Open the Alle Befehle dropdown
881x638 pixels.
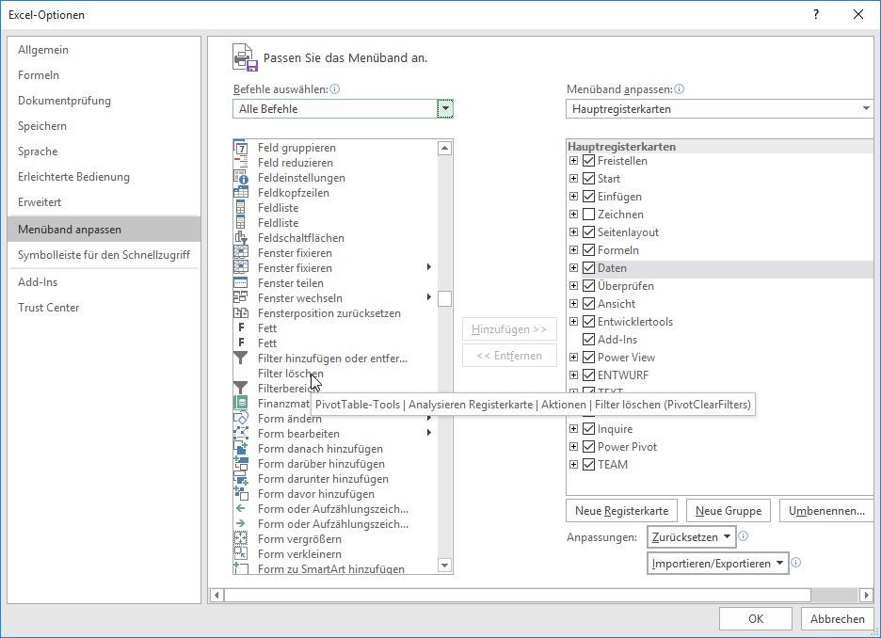(x=445, y=109)
